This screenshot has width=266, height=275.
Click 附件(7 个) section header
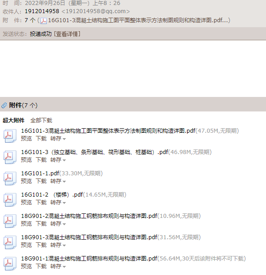coord(23,105)
